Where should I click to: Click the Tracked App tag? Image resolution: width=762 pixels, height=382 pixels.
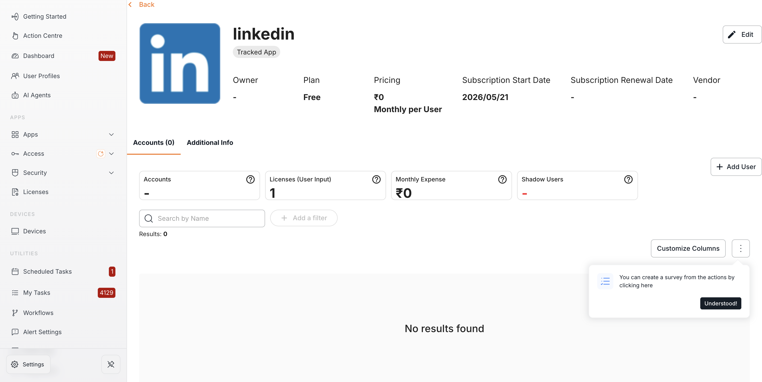(257, 52)
